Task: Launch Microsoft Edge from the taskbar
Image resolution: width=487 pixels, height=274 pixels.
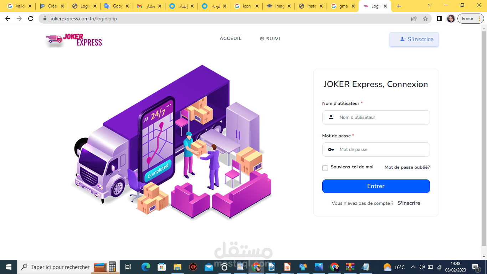Action: click(145, 267)
